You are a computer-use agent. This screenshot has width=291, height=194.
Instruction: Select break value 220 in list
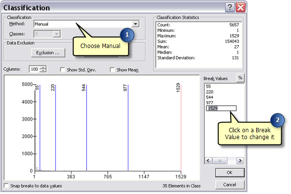(x=210, y=92)
